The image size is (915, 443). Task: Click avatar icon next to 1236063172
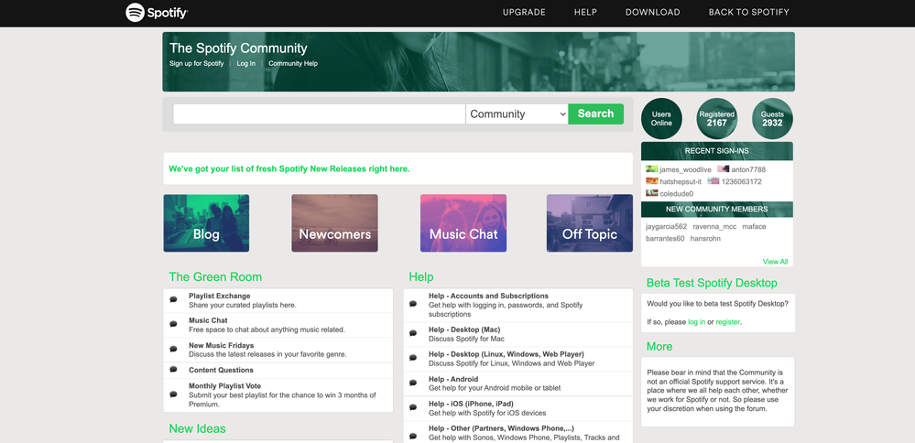[713, 181]
